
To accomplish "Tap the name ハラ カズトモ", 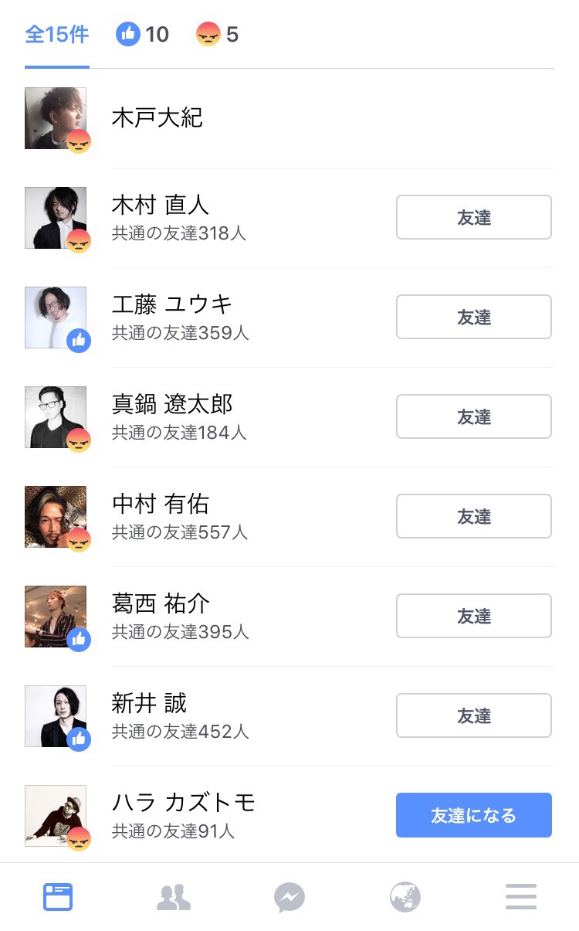I will (183, 803).
